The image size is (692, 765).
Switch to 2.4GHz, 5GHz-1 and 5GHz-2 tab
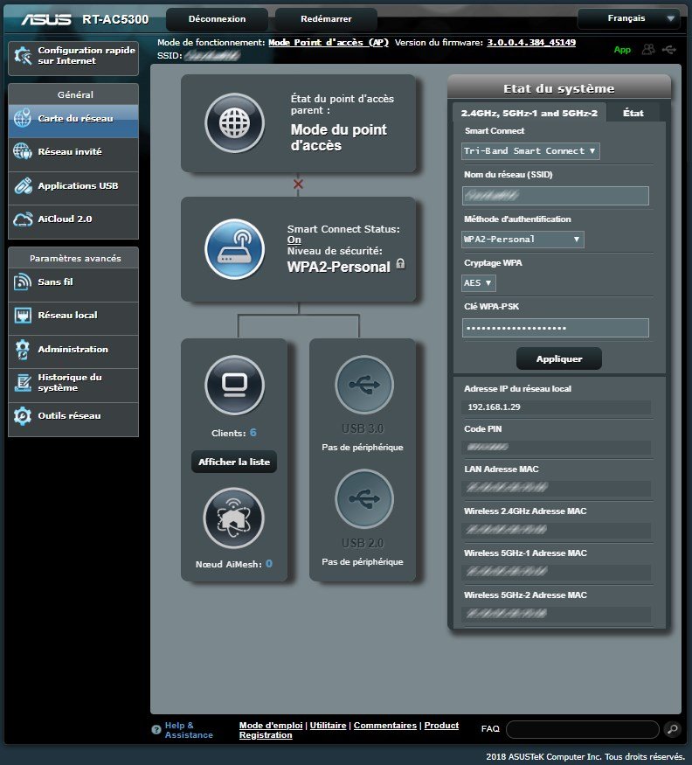click(x=529, y=113)
